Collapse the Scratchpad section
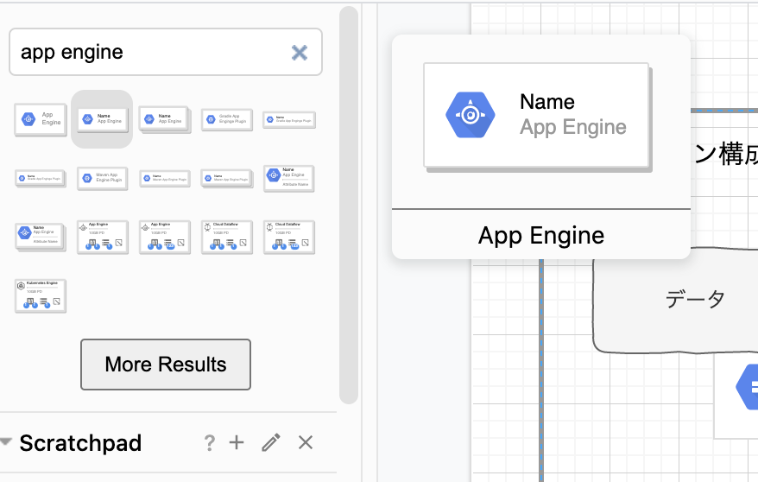The width and height of the screenshot is (758, 482). 6,442
